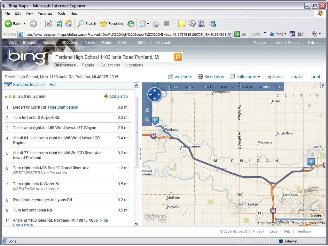The height and width of the screenshot is (246, 328).
Task: Click the B destination pushpin on map
Action: point(155,121)
